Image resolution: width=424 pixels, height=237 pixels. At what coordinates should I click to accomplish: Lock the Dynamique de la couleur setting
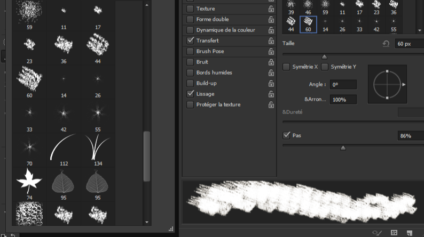(271, 30)
